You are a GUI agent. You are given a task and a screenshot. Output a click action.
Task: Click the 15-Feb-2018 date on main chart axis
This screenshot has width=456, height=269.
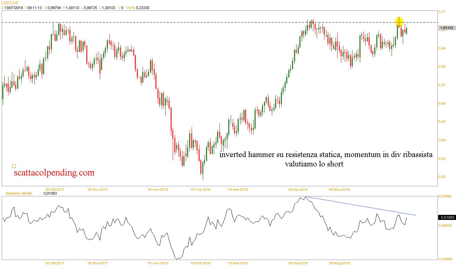200,189
